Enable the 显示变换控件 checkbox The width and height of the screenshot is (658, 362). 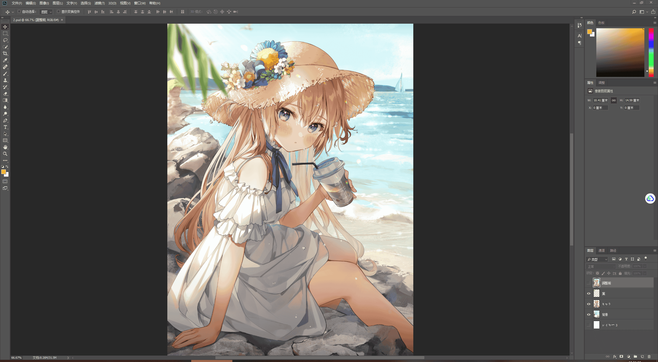coord(59,12)
